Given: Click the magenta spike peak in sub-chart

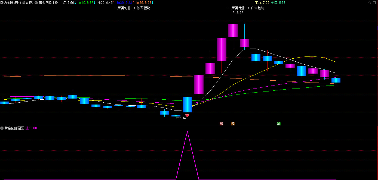Looking at the screenshot, I should (187, 132).
